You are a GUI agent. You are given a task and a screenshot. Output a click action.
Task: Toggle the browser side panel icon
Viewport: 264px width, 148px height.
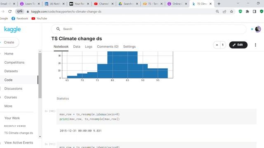[x=255, y=12]
